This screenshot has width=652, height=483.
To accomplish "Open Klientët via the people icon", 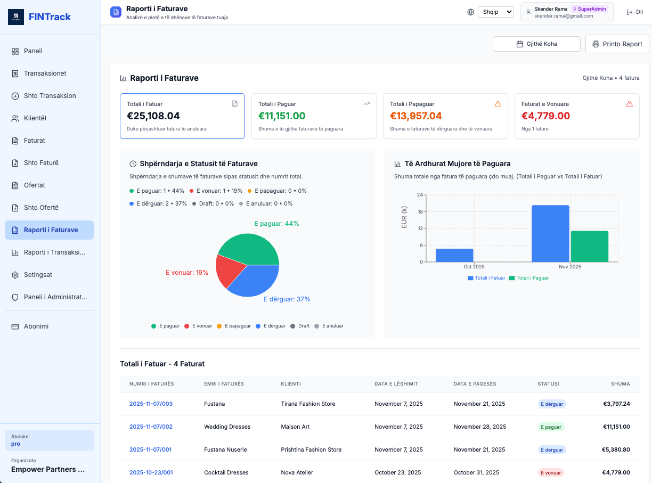I will pyautogui.click(x=14, y=118).
